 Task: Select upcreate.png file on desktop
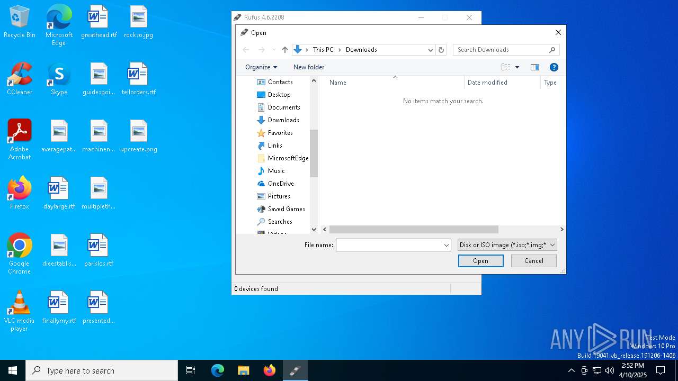click(x=138, y=137)
